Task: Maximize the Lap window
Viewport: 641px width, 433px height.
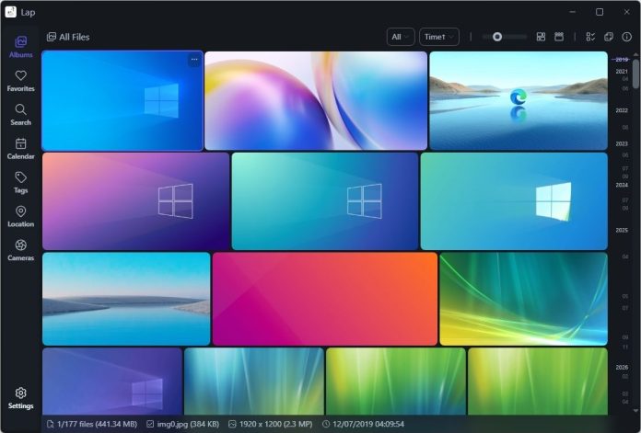Action: coord(600,12)
